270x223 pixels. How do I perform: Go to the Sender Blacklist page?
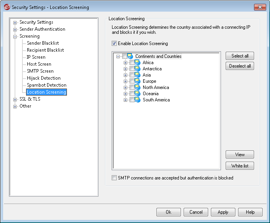(43, 43)
